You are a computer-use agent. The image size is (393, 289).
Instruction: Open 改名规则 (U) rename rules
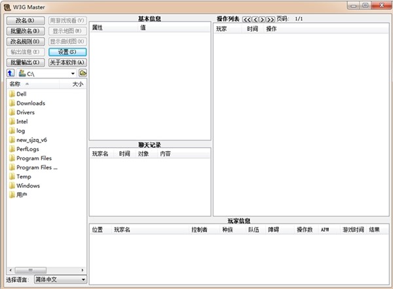[26, 42]
